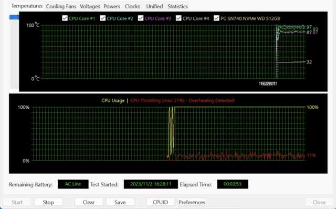
Task: Click the Clear button
Action: [x=89, y=202]
